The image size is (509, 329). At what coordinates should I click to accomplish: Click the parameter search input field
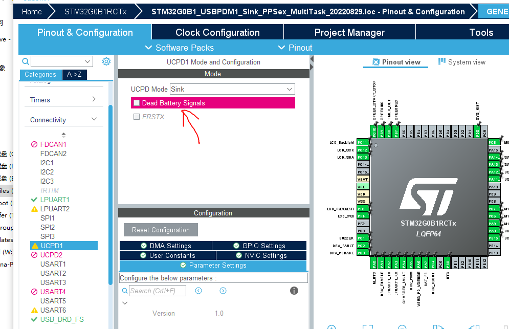point(158,291)
